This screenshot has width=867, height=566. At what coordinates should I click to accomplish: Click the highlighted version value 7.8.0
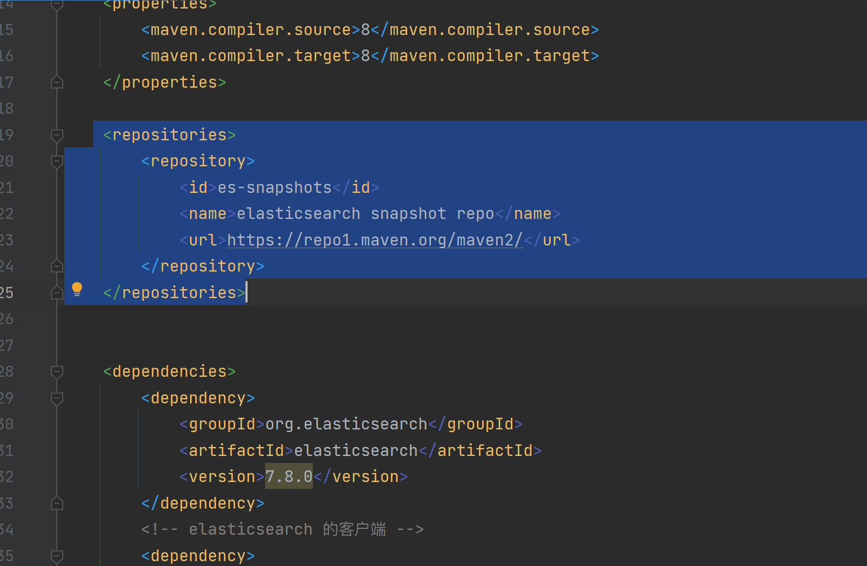click(288, 476)
